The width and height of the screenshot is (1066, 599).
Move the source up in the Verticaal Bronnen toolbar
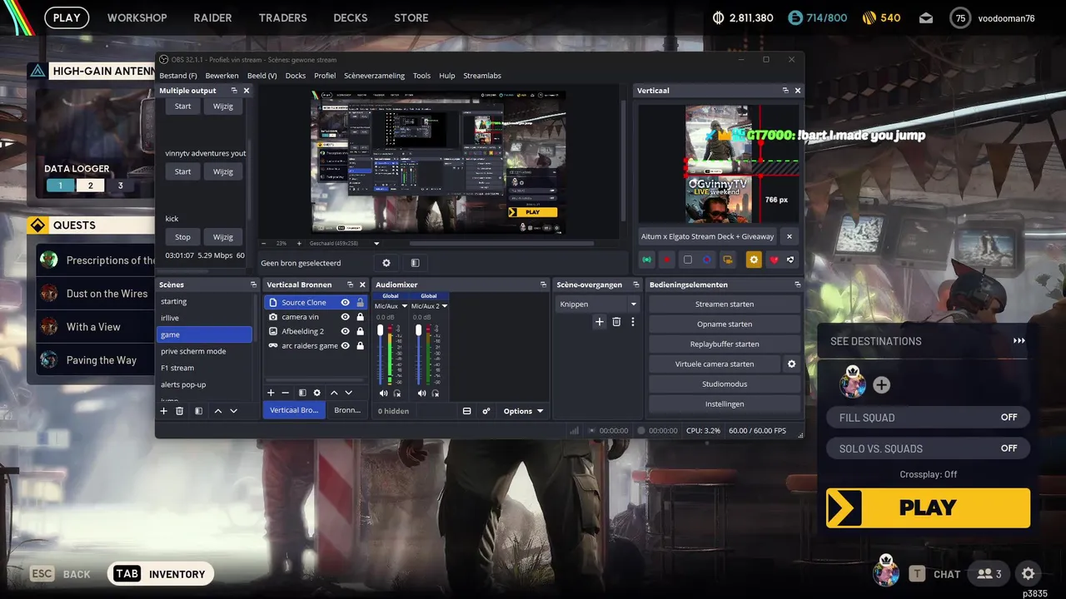click(x=334, y=393)
